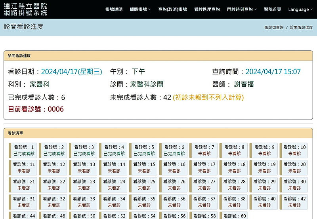
Task: Select queue card 看診號：58
Action: pyautogui.click(x=203, y=215)
